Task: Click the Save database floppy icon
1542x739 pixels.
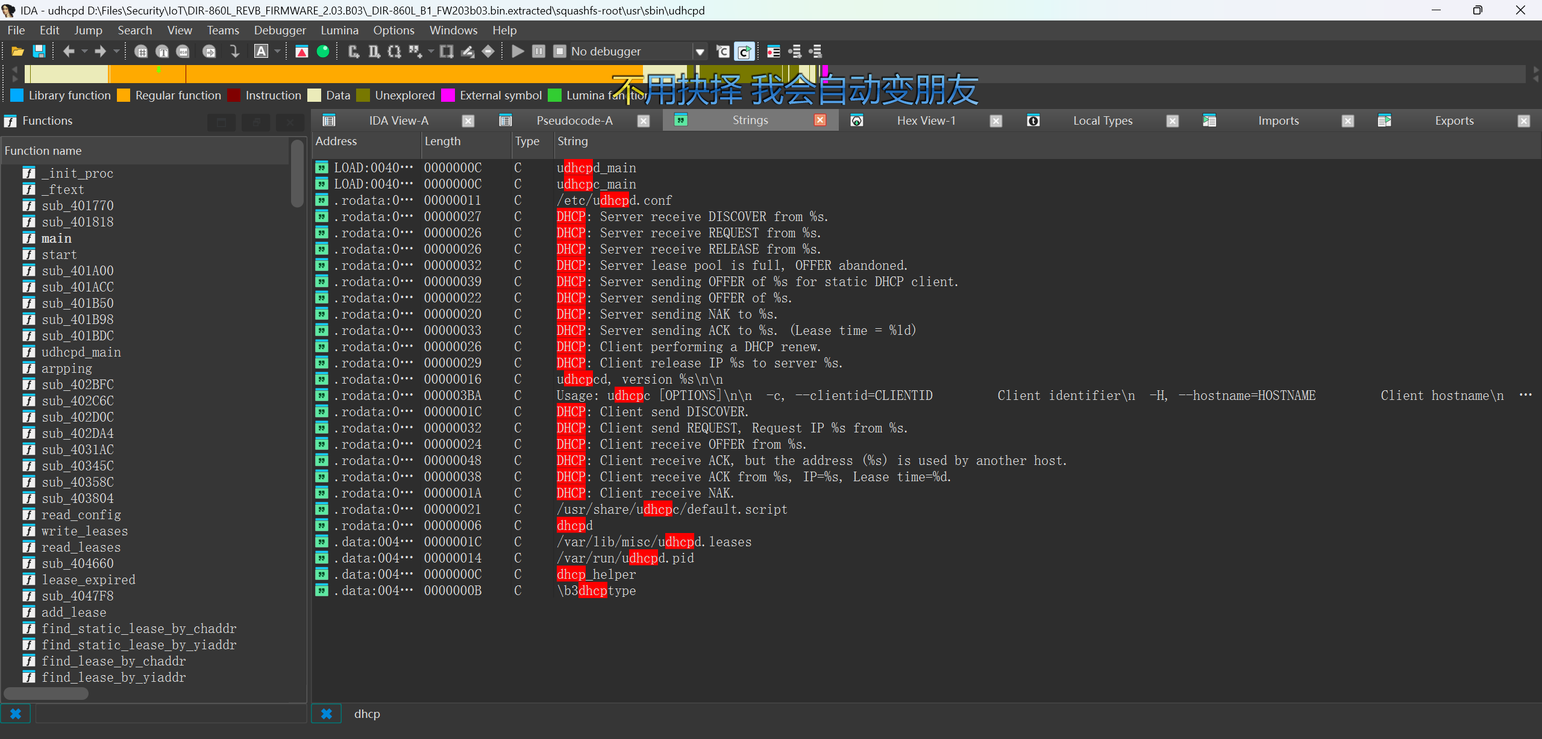Action: (x=39, y=52)
